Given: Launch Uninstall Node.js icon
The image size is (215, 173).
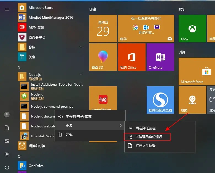Looking at the screenshot, I should tap(24, 136).
